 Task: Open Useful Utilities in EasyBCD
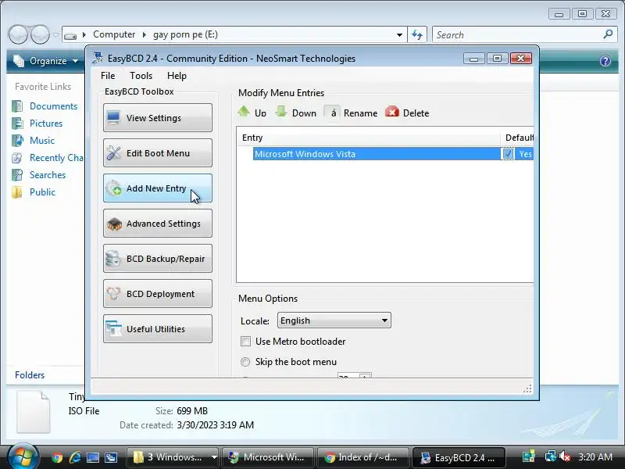(158, 328)
